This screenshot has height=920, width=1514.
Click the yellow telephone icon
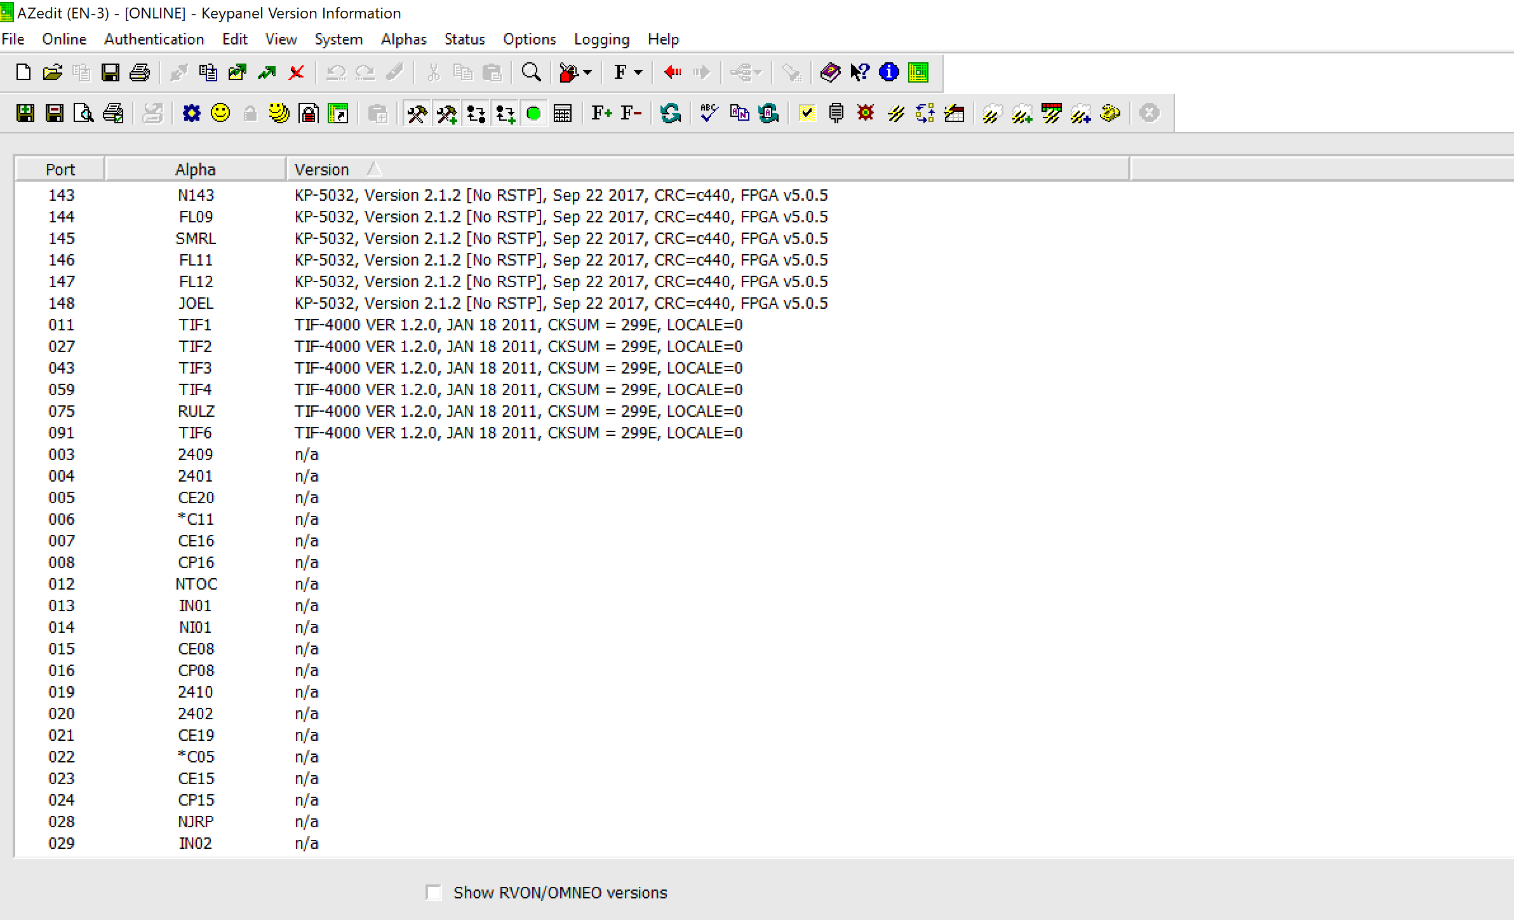[1110, 113]
